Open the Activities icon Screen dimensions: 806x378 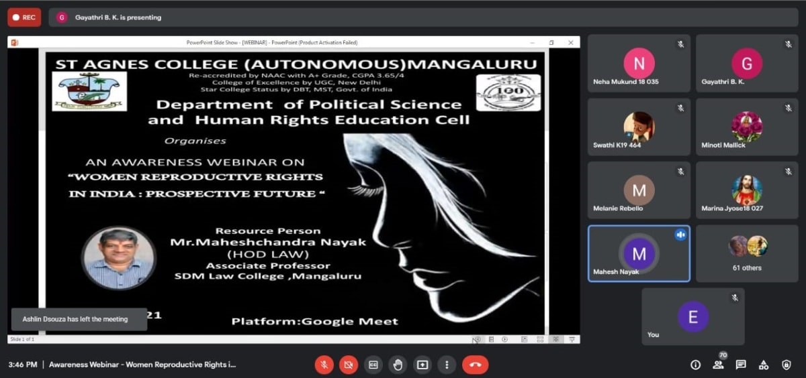click(764, 365)
